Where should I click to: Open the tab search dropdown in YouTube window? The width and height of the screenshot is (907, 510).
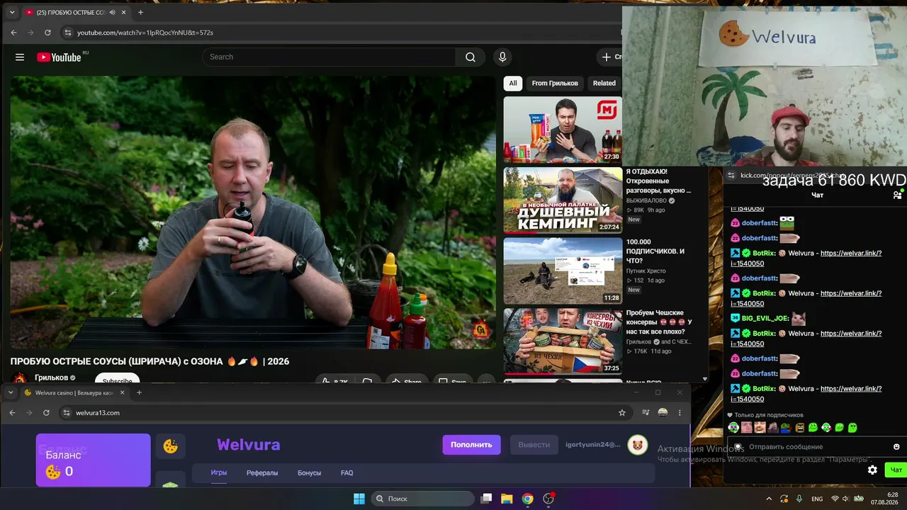(x=12, y=12)
